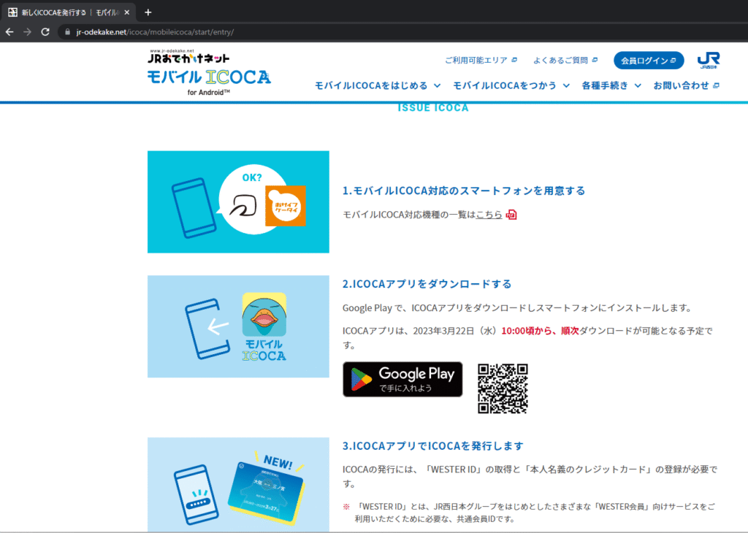The height and width of the screenshot is (533, 748).
Task: Click the red 10:00頃から、順次 text
Action: pos(540,331)
